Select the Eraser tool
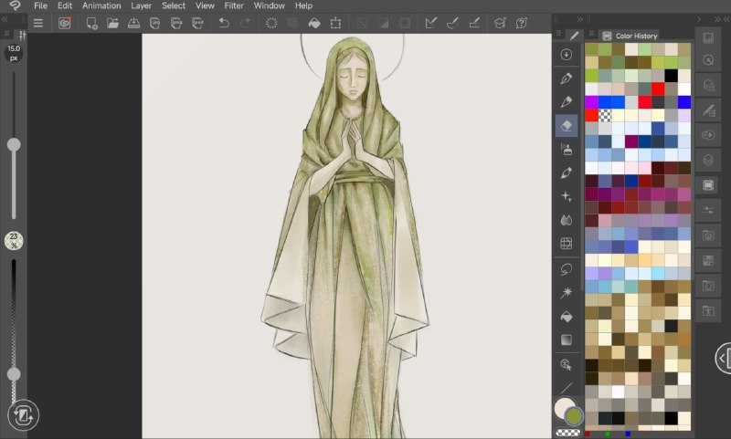This screenshot has width=731, height=439. coord(567,126)
